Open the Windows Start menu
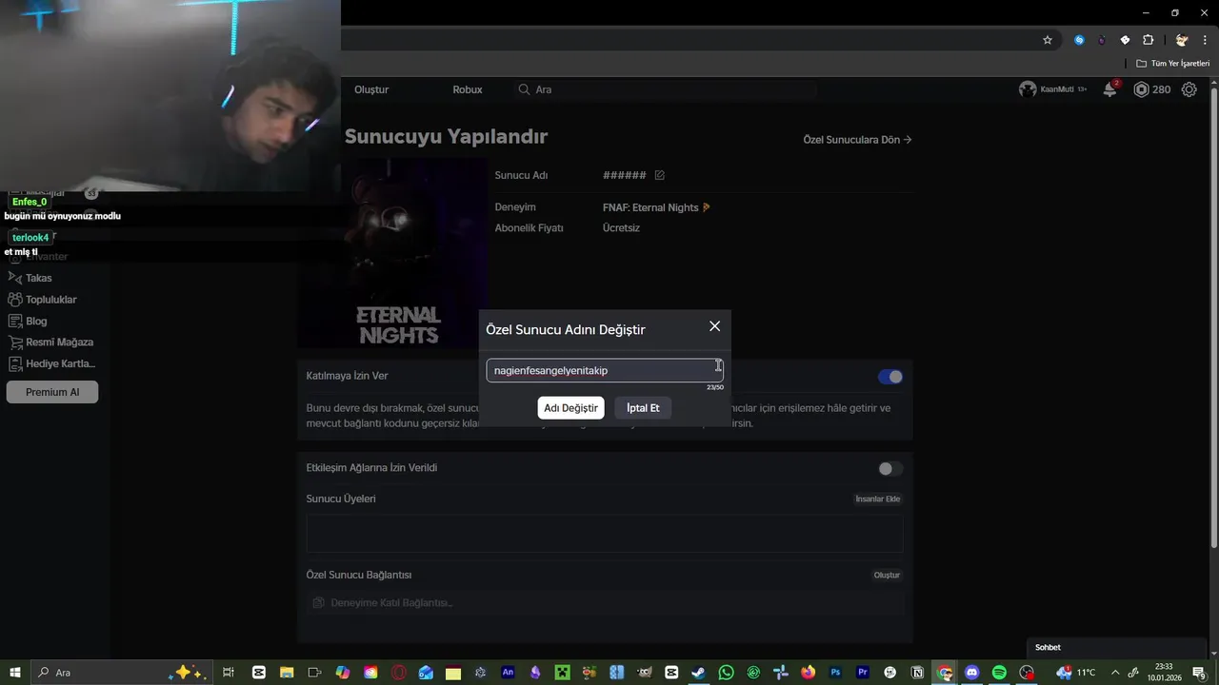Viewport: 1219px width, 685px height. pos(15,673)
